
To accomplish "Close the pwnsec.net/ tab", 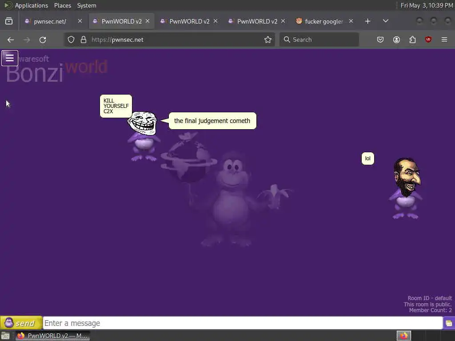I will 80,21.
